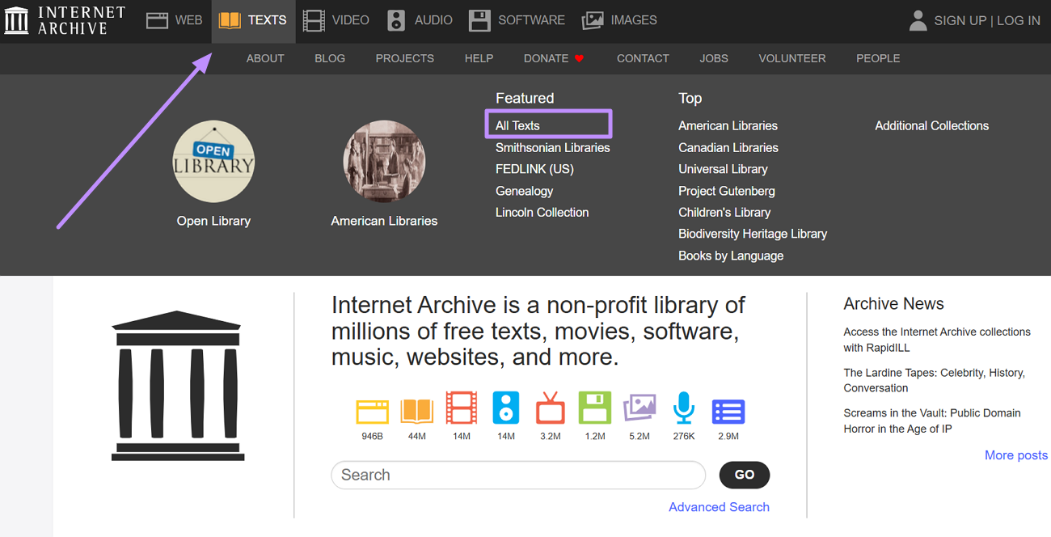
Task: Open Additional Collections link
Action: point(932,125)
